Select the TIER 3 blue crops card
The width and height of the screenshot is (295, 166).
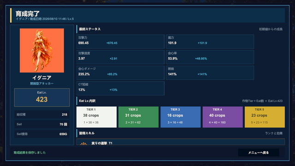(x=181, y=117)
